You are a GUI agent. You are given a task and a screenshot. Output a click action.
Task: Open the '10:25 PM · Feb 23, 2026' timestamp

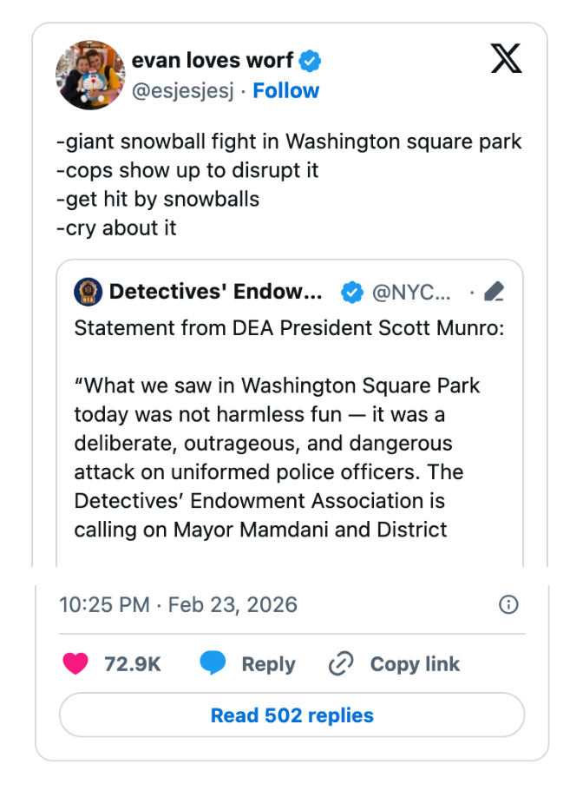coord(178,605)
